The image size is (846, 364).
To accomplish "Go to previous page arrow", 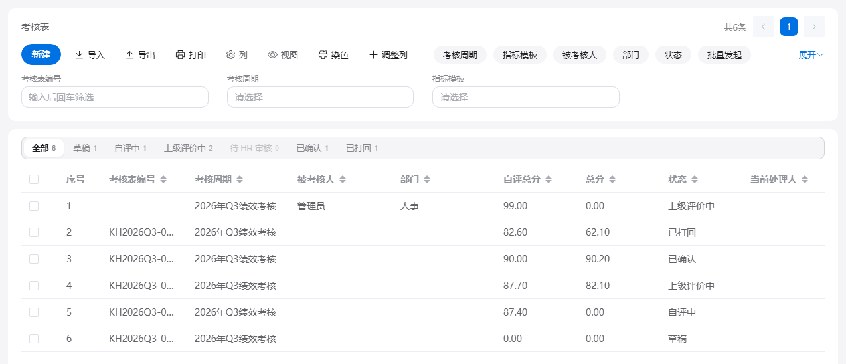I will pyautogui.click(x=764, y=27).
